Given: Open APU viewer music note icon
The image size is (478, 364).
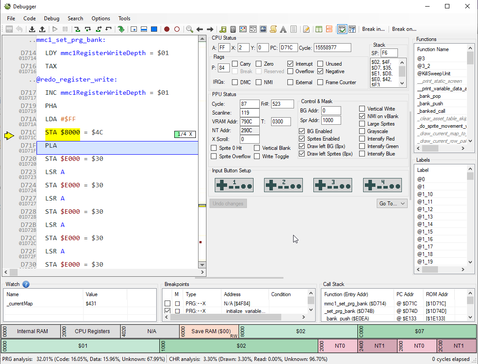Looking at the screenshot, I should tap(223, 29).
